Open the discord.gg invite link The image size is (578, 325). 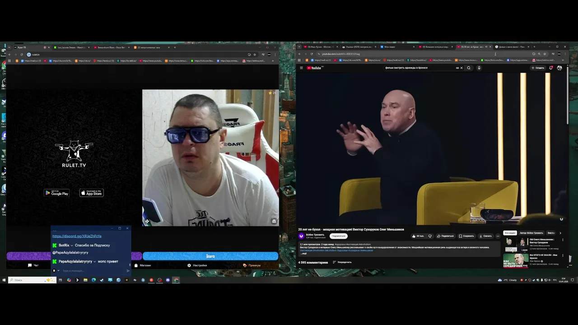77,236
